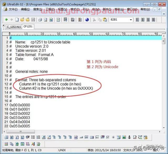Click the green back arrow icon
168x154 pixels.
pyautogui.click(x=6, y=20)
